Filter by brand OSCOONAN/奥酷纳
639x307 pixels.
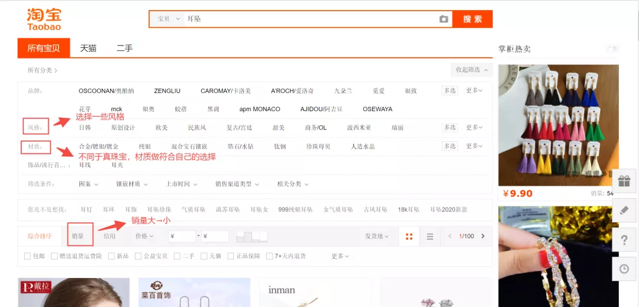click(106, 91)
